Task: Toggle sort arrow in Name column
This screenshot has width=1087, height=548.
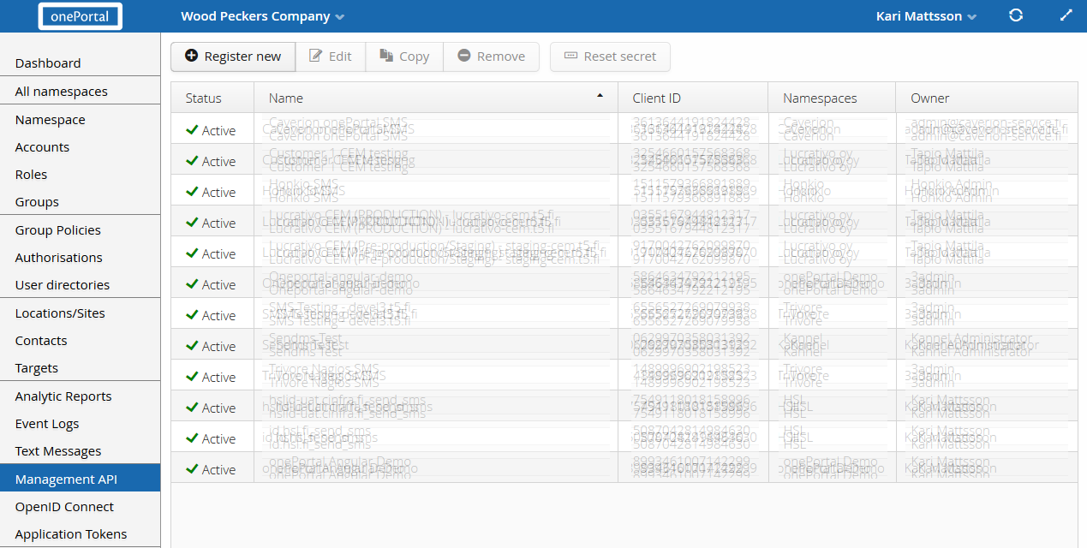Action: (600, 96)
